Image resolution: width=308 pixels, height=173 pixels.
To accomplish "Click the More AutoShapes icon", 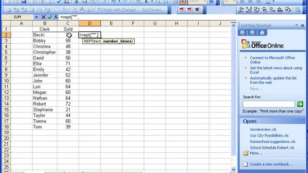I will click(x=298, y=10).
